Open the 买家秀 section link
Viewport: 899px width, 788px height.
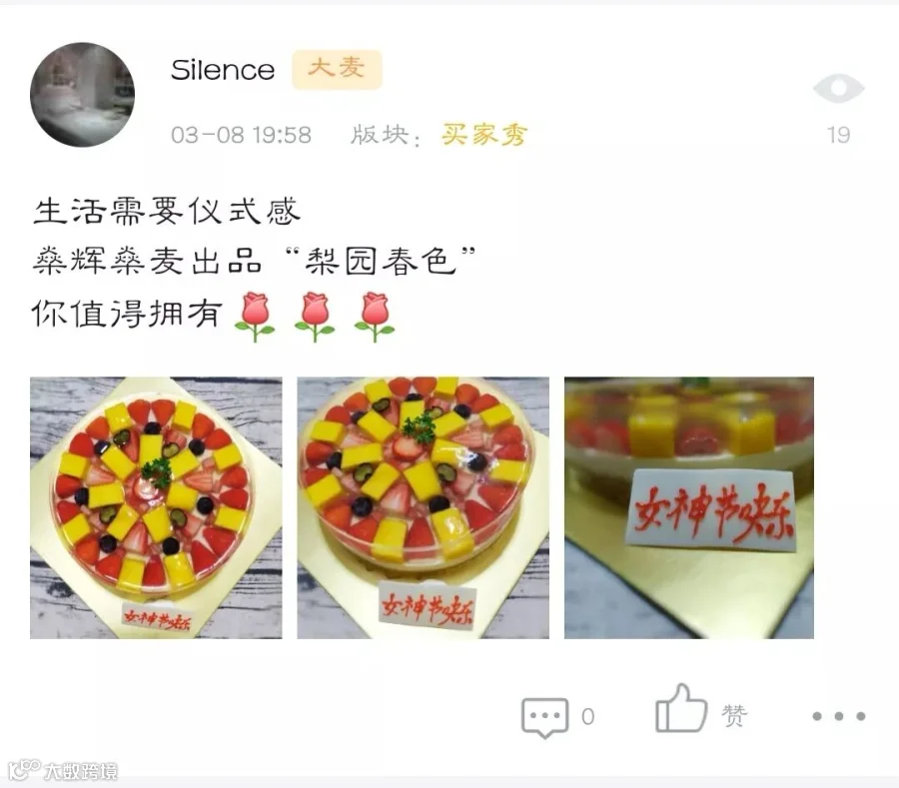coord(483,135)
